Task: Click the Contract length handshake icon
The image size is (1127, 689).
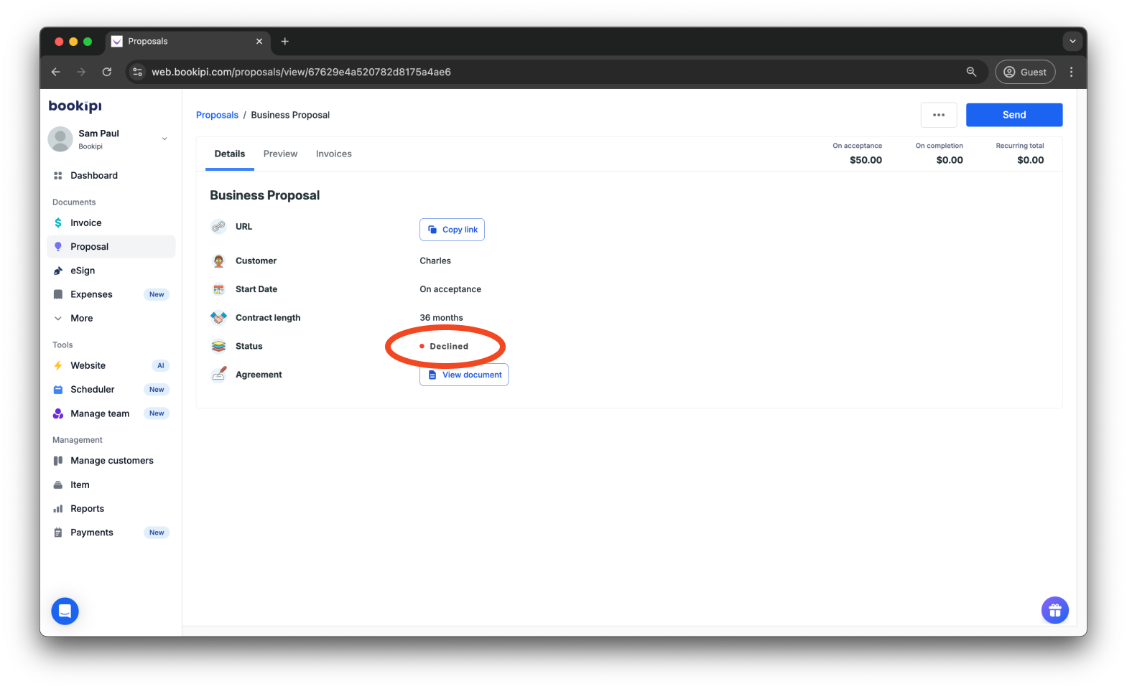Action: (x=218, y=318)
